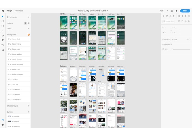Select missing font SF UI Text Bold
The width and height of the screenshot is (192, 136).
[18, 79]
